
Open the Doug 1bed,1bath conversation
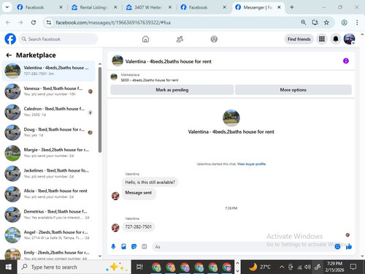(48, 132)
